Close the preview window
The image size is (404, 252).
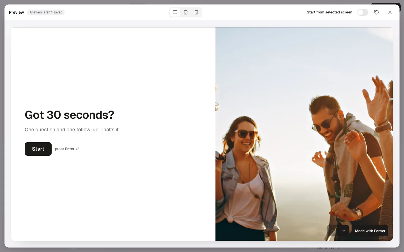pyautogui.click(x=390, y=12)
